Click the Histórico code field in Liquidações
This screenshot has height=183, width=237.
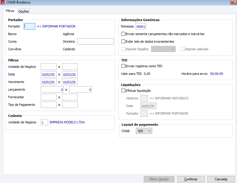click(x=144, y=98)
